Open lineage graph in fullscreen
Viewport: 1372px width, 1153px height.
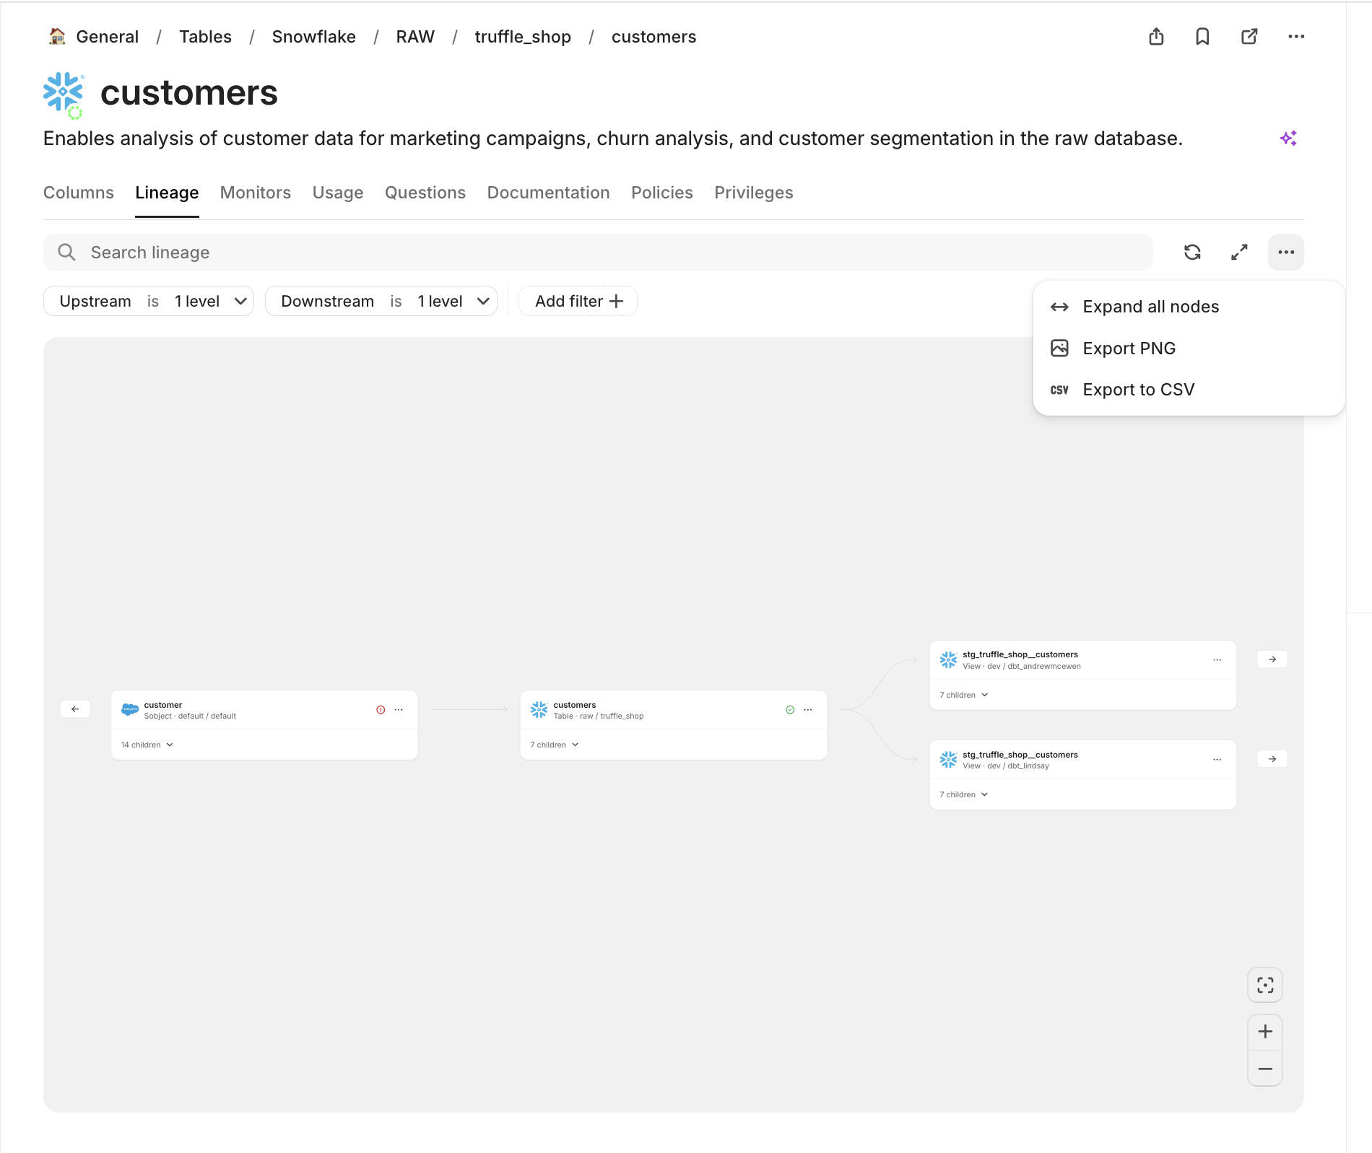[1239, 252]
